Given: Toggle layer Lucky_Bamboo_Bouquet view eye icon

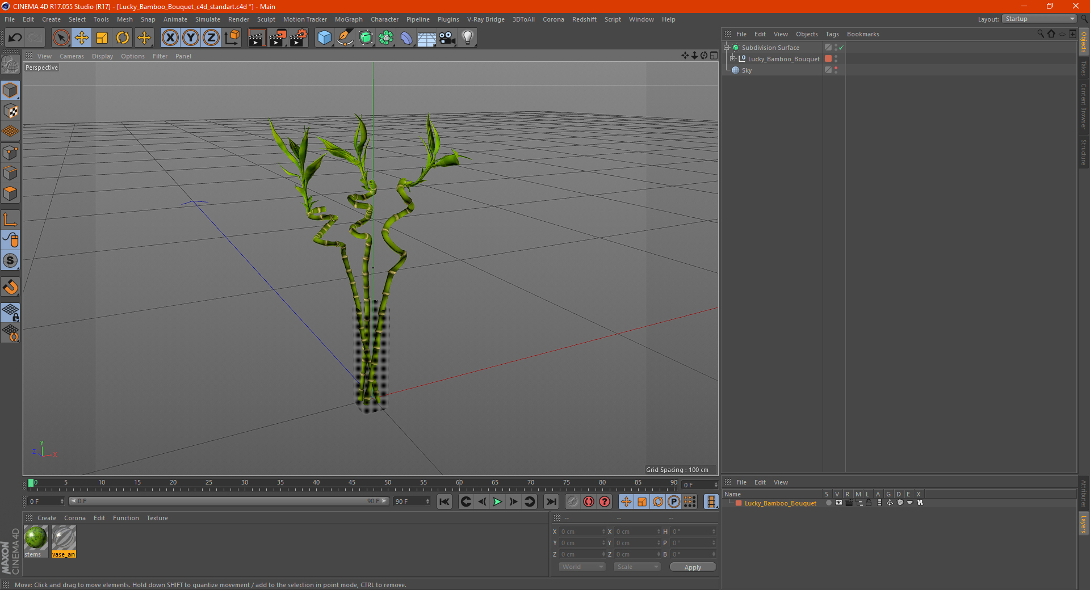Looking at the screenshot, I should [x=839, y=503].
